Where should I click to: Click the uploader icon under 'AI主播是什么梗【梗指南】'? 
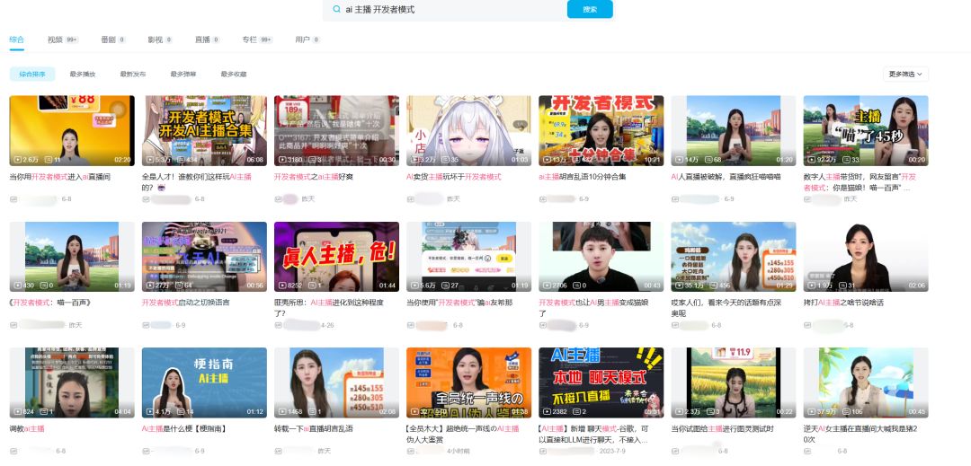click(146, 451)
